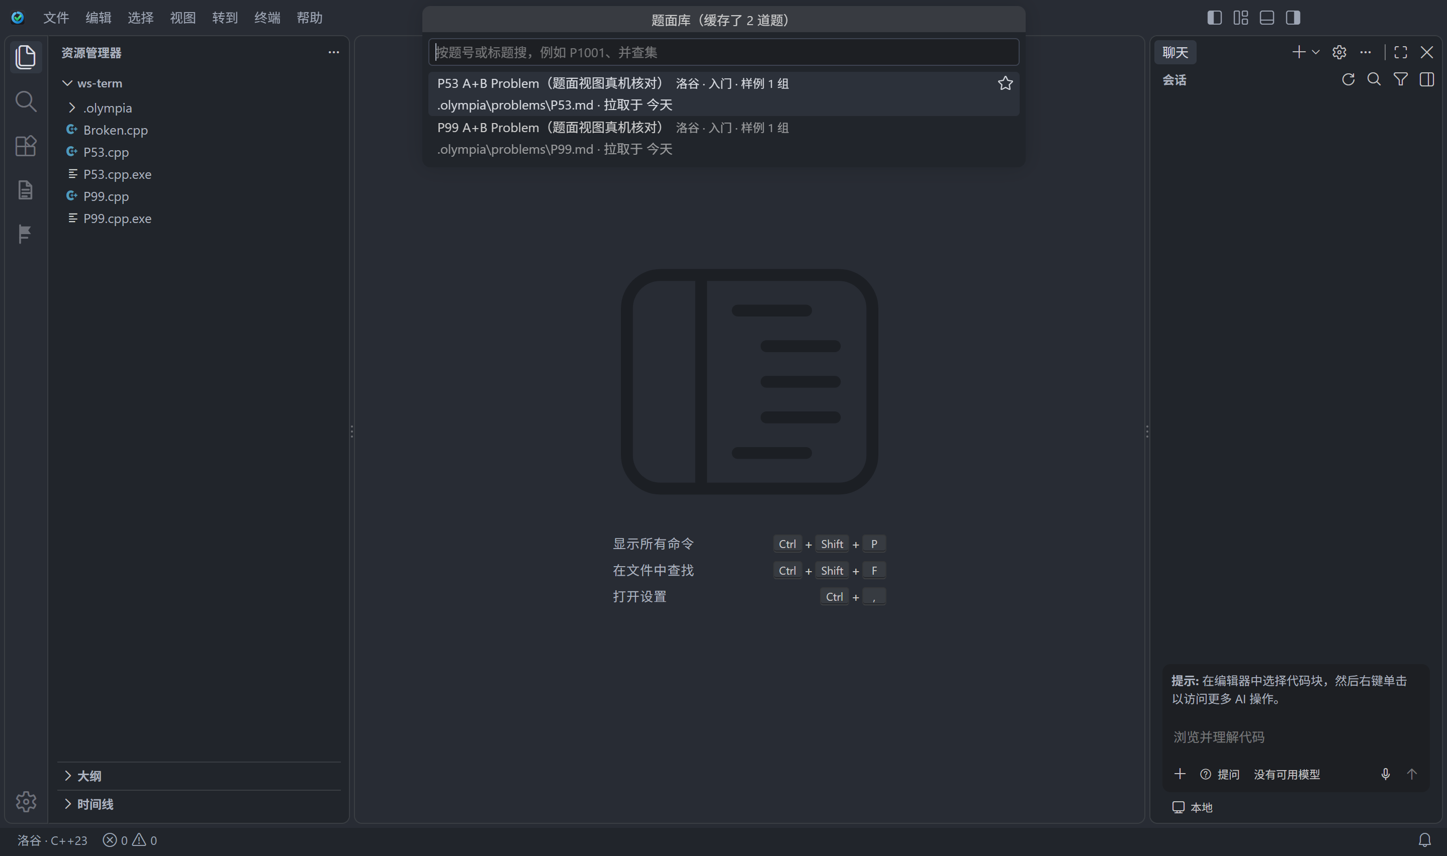Open the 文件 menu
The image size is (1447, 856).
56,18
